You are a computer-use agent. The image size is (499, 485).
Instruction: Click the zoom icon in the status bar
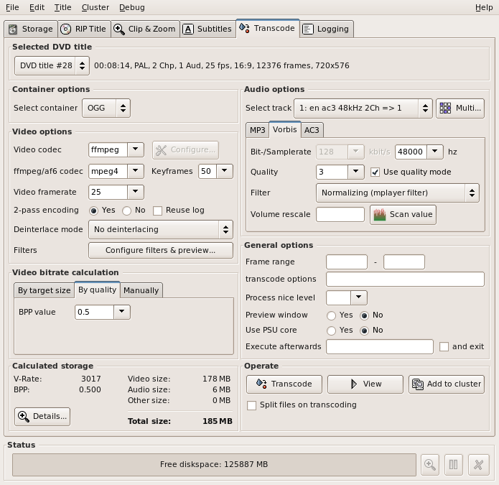click(x=430, y=465)
